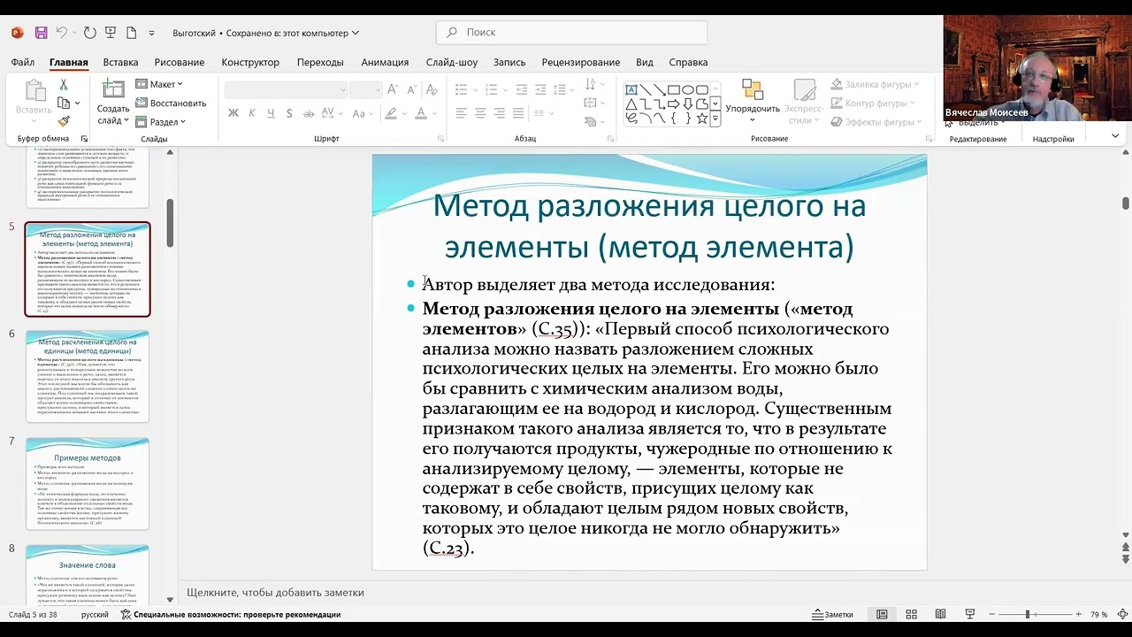Viewport: 1132px width, 637px height.
Task: Toggle strikethrough formatting
Action: coord(309,113)
